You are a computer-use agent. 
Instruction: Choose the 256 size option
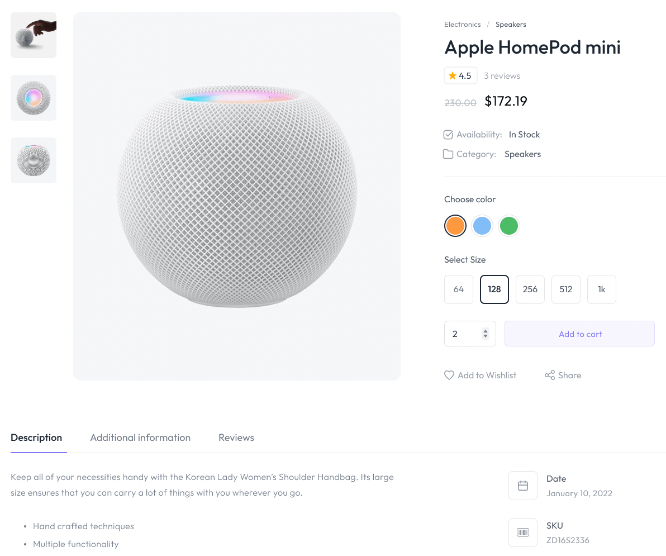(x=530, y=289)
